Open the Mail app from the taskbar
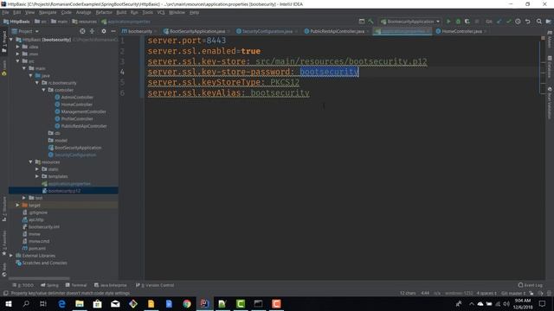554x311 pixels. pos(115,303)
